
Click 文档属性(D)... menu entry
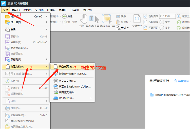(x=26, y=115)
